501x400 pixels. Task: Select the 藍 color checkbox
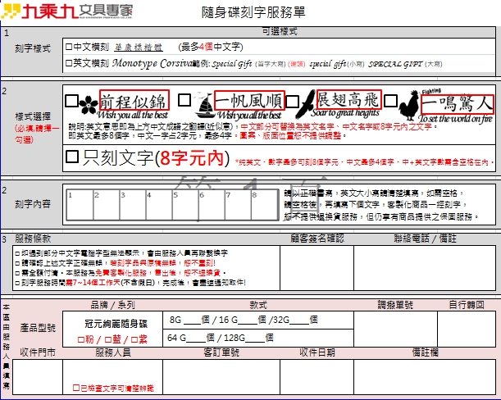click(108, 339)
